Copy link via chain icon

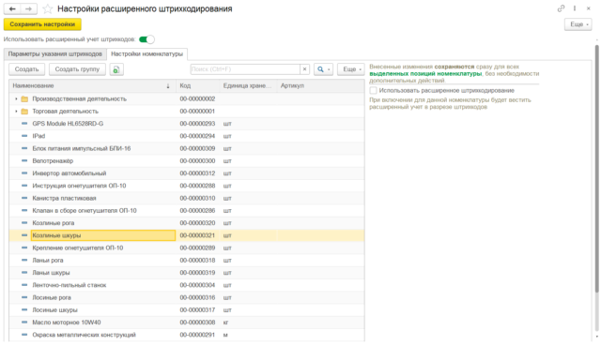point(561,8)
